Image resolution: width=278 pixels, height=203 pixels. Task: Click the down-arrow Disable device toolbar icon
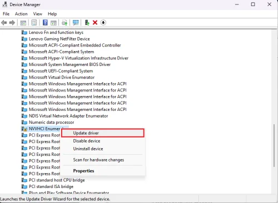tap(103, 23)
